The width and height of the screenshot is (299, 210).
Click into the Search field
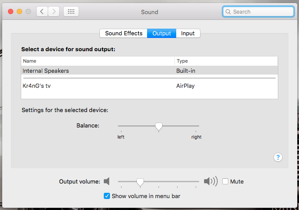click(258, 12)
